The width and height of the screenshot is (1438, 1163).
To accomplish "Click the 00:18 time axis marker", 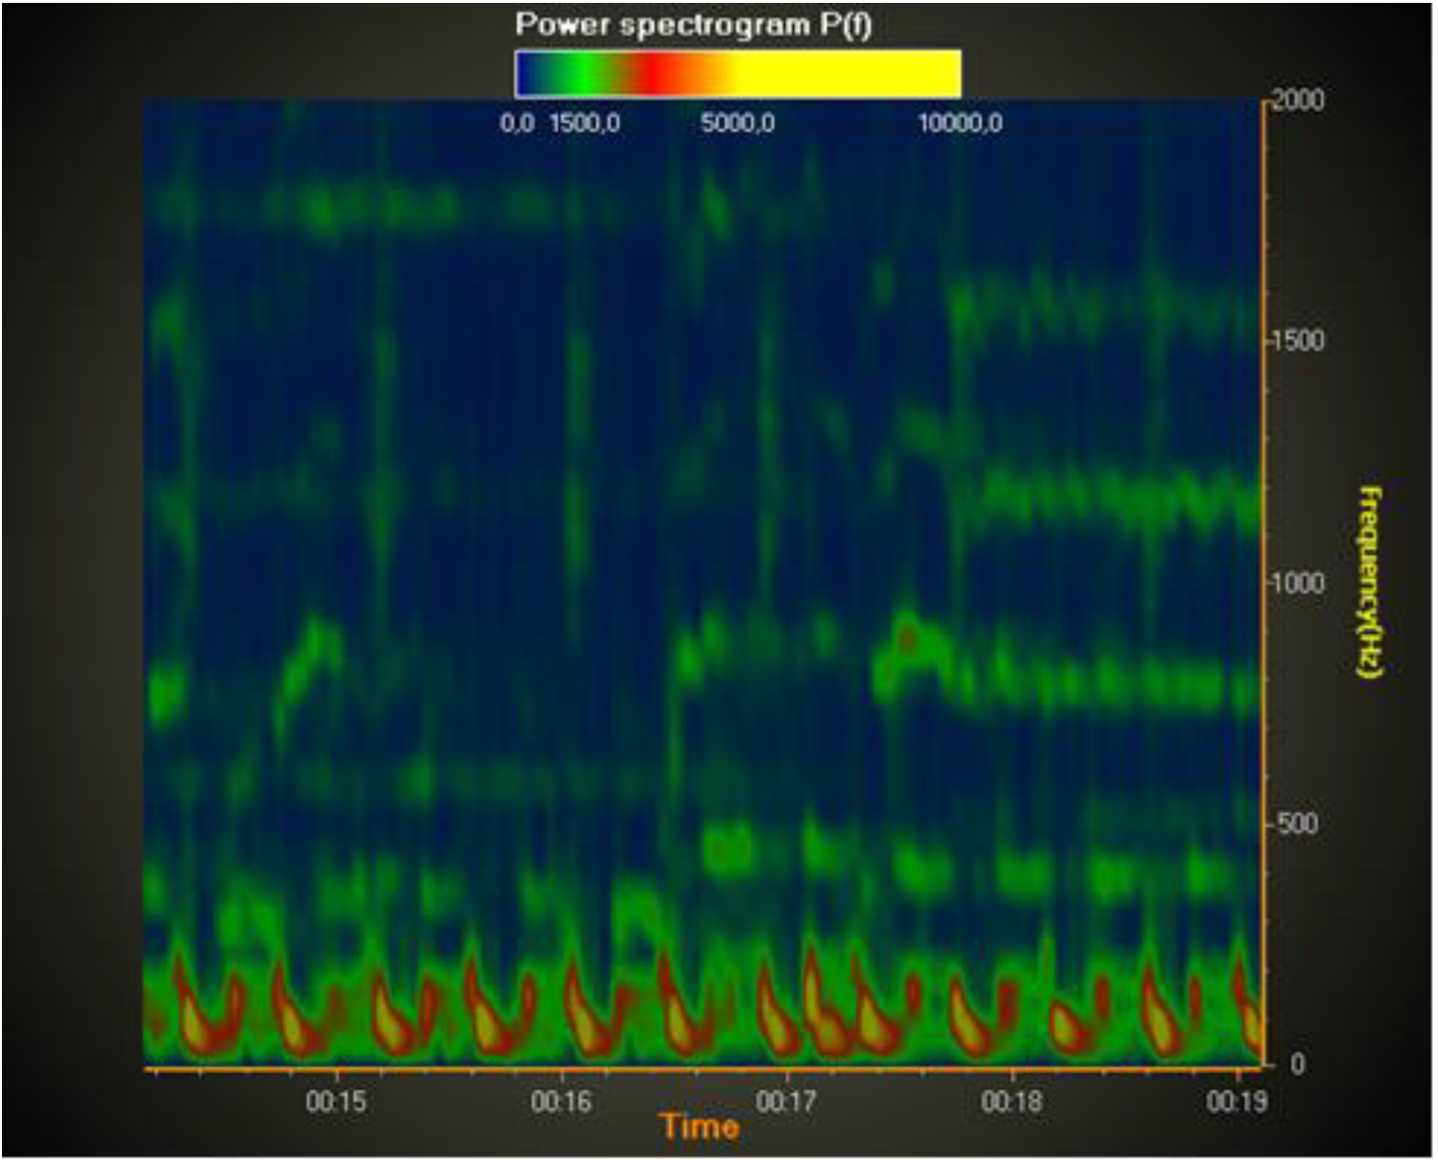I will tap(1011, 1102).
